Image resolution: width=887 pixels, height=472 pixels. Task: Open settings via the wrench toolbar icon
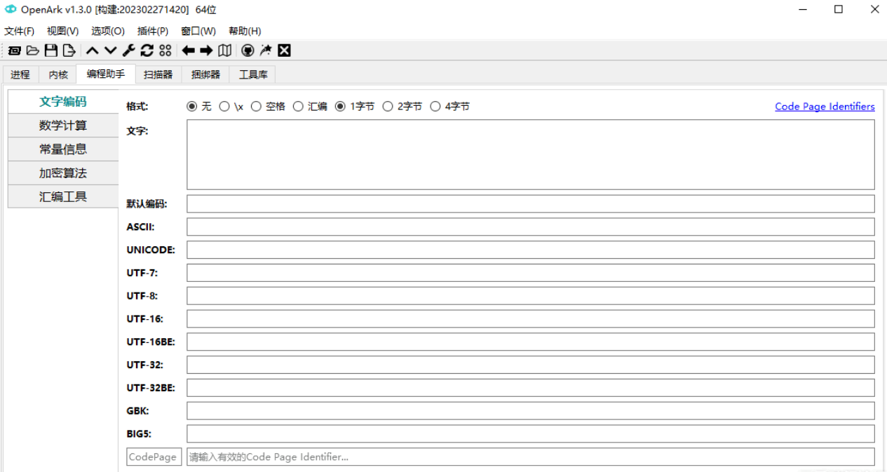pyautogui.click(x=128, y=50)
